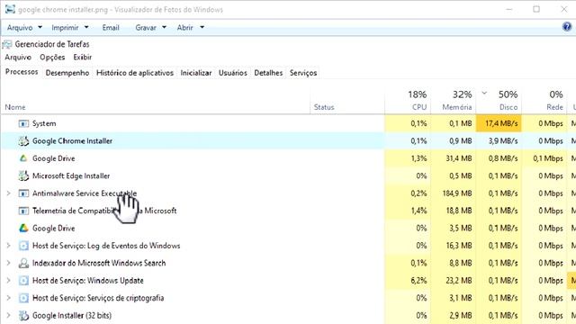Click the 184,9 MB memory value

(x=457, y=193)
